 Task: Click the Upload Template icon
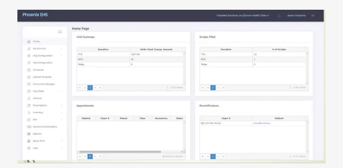tap(29, 77)
